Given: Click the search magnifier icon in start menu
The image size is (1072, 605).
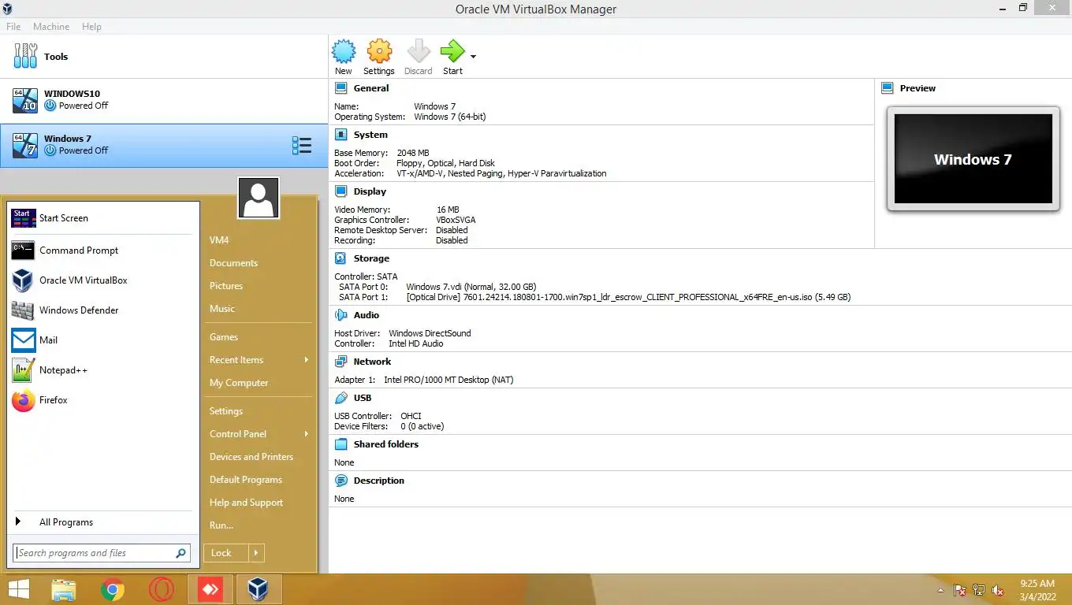Looking at the screenshot, I should click(181, 553).
